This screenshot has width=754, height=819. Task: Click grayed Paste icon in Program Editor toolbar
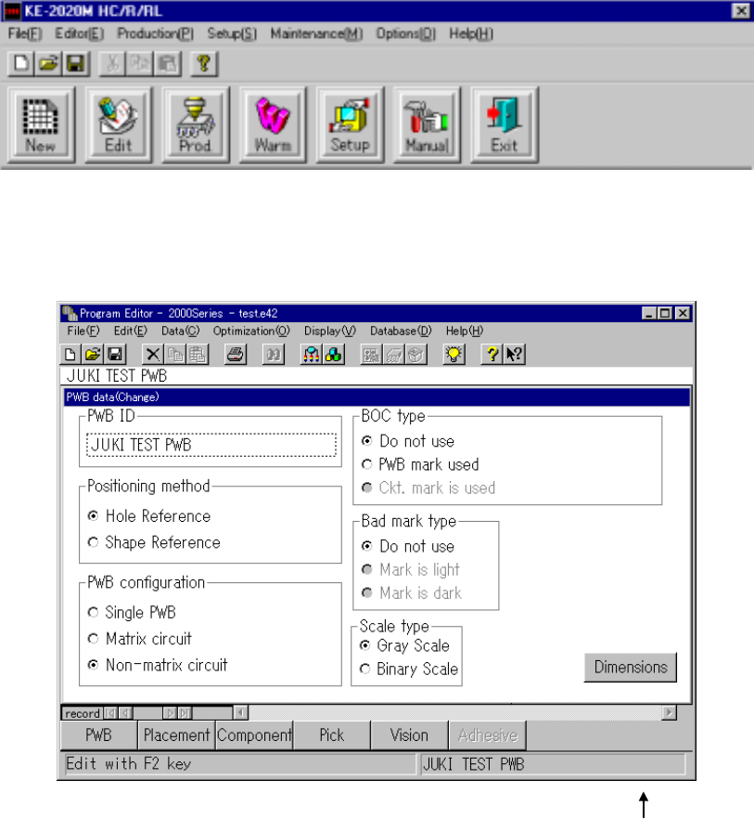coord(198,354)
